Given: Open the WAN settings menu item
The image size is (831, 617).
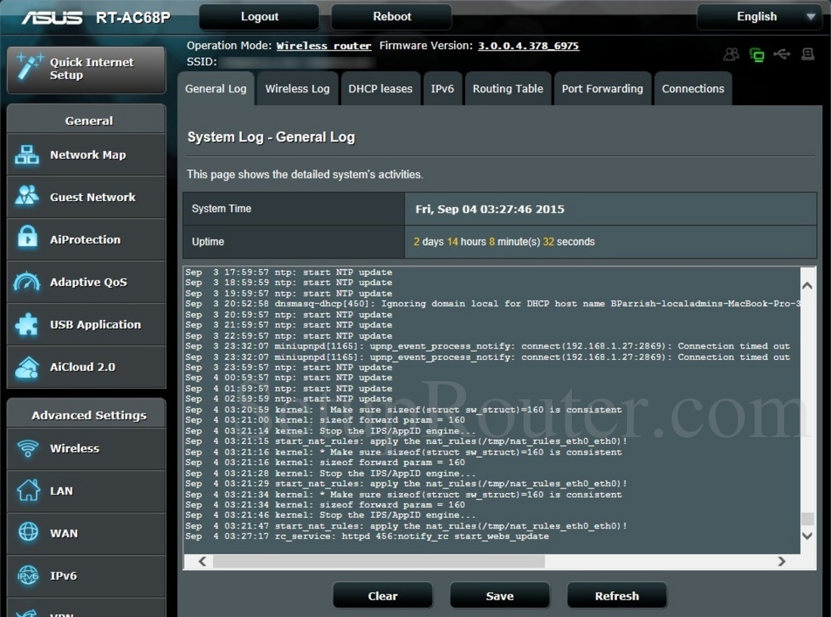Looking at the screenshot, I should (x=86, y=533).
